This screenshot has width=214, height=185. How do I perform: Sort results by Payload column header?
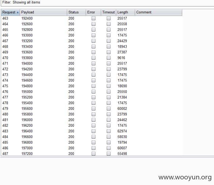click(43, 12)
